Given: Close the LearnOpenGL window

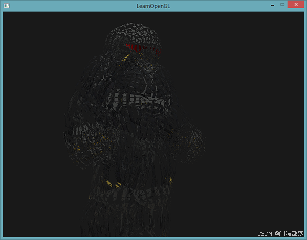Looking at the screenshot, I should click(296, 4).
